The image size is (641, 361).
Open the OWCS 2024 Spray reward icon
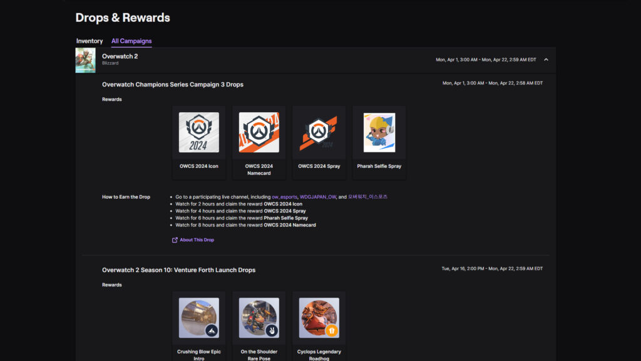pos(319,132)
